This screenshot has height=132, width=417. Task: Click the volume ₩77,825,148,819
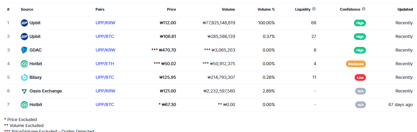tap(219, 23)
